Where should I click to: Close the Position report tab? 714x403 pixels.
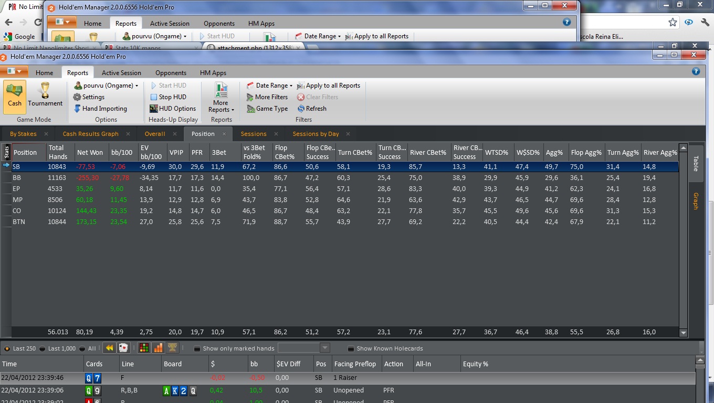(x=224, y=134)
